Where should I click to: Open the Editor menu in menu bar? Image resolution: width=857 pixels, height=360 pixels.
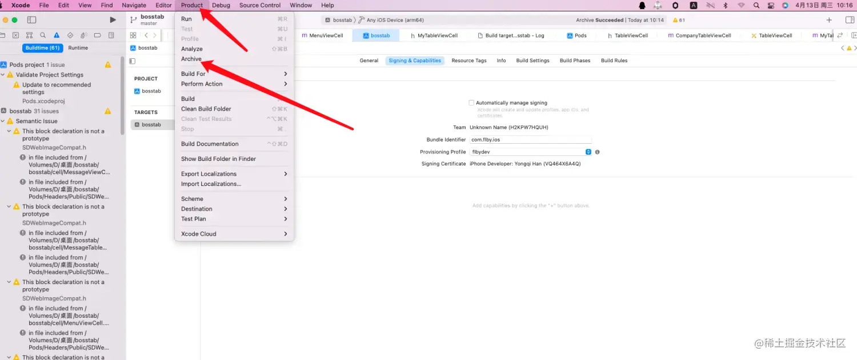(x=163, y=5)
